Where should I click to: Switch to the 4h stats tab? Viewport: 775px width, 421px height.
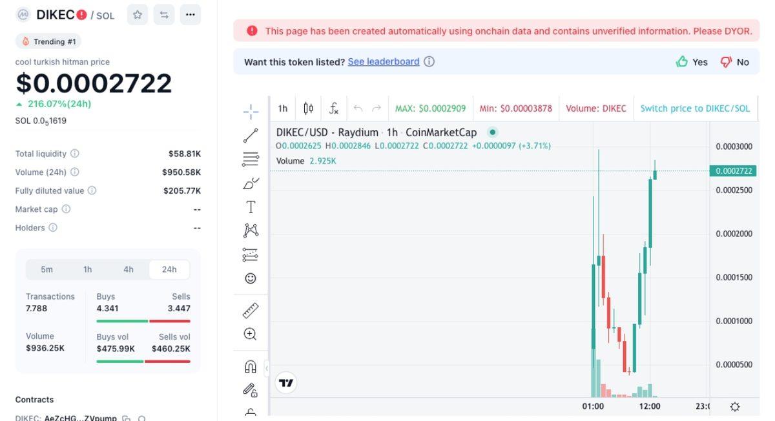(x=128, y=269)
